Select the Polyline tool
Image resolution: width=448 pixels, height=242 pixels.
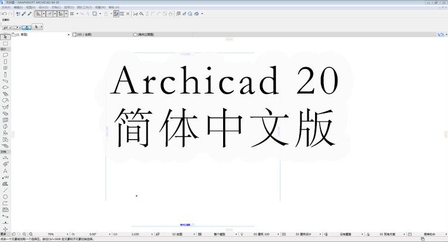[x=5, y=203]
